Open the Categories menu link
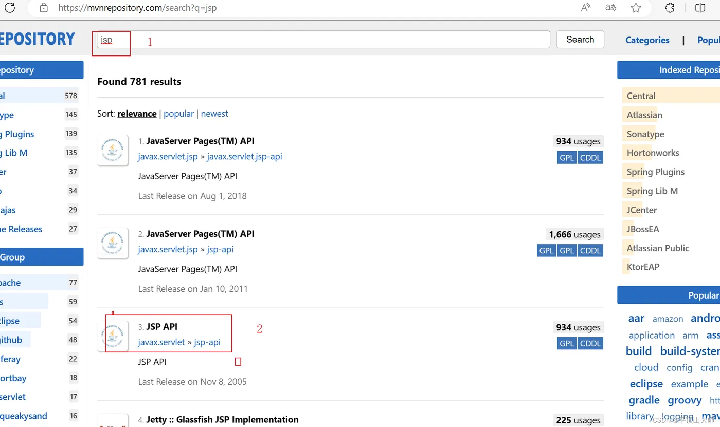The height and width of the screenshot is (427, 720). point(647,40)
